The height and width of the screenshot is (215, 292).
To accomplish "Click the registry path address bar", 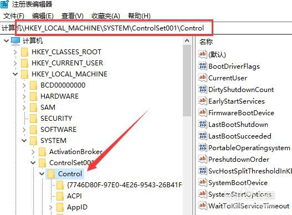I will (x=146, y=28).
